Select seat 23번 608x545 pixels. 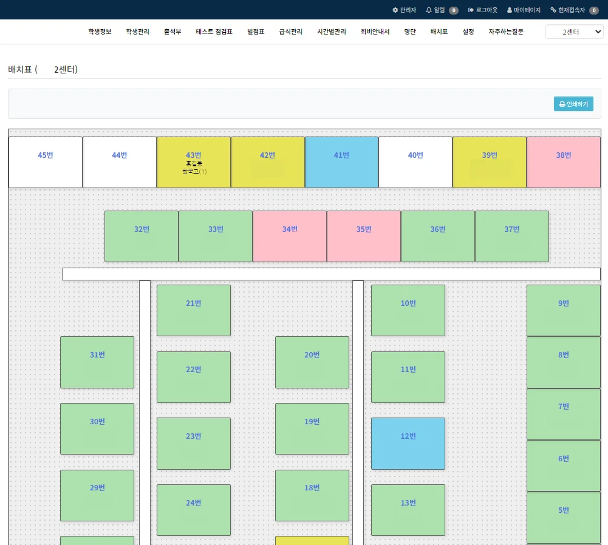194,444
